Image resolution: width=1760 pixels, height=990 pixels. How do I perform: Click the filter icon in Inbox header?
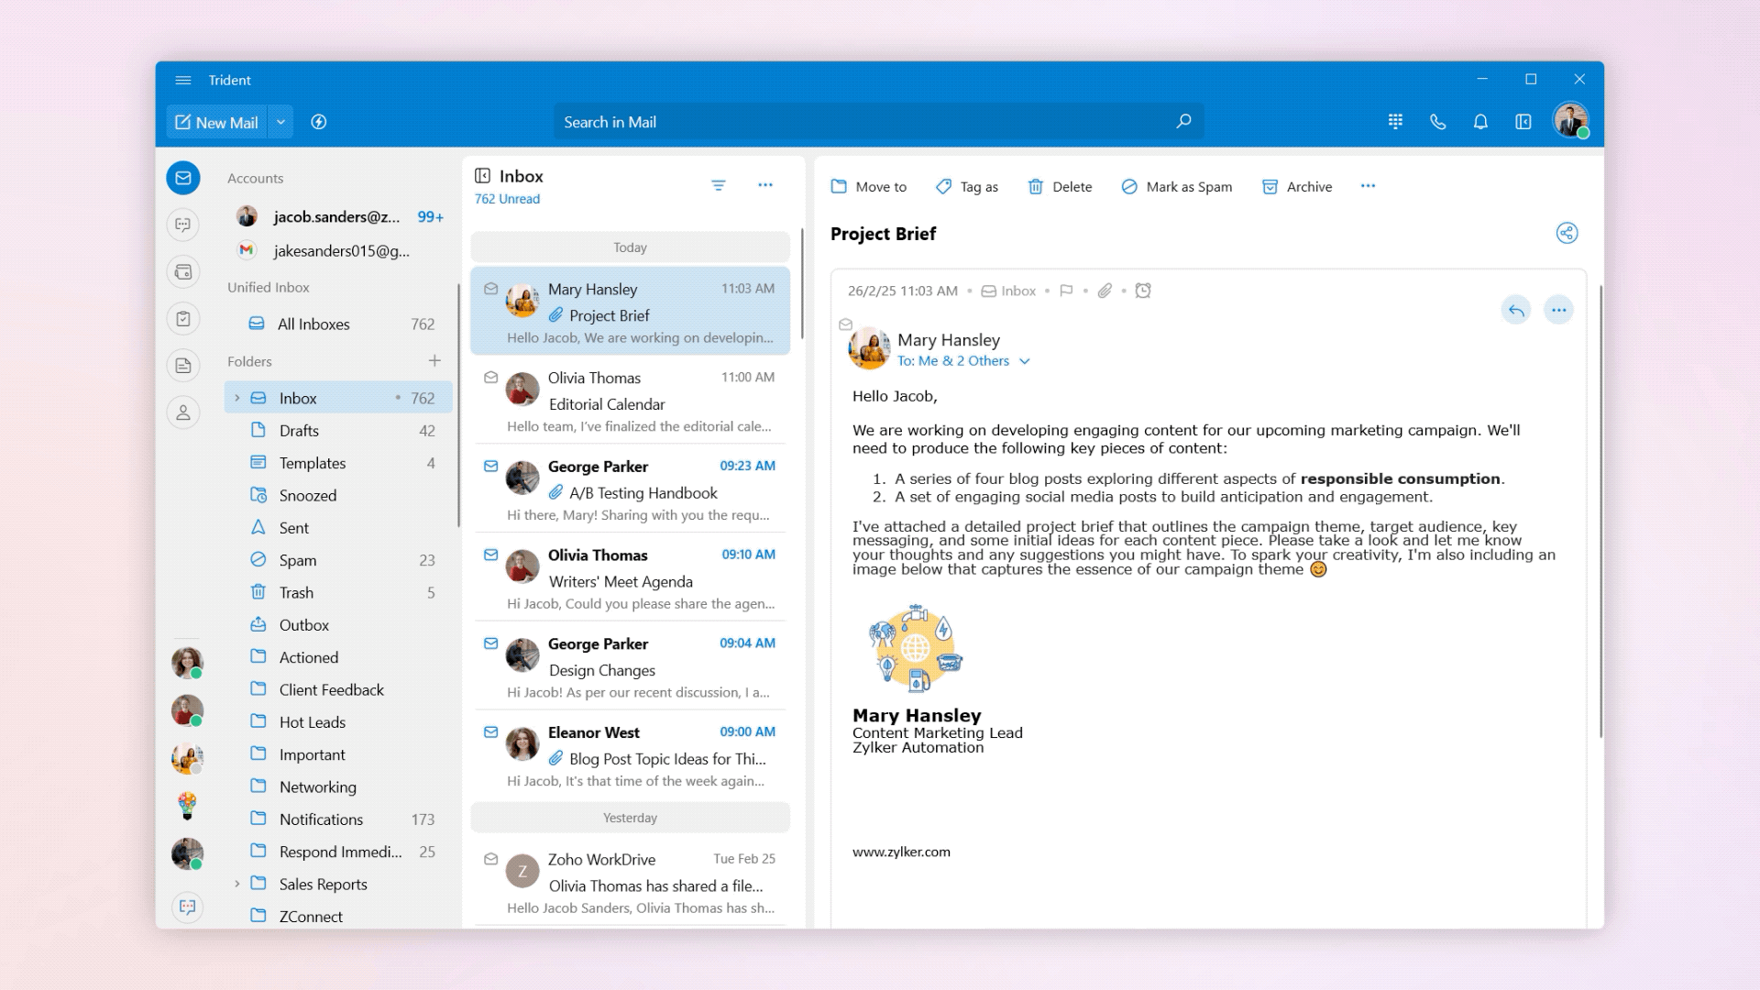tap(719, 185)
